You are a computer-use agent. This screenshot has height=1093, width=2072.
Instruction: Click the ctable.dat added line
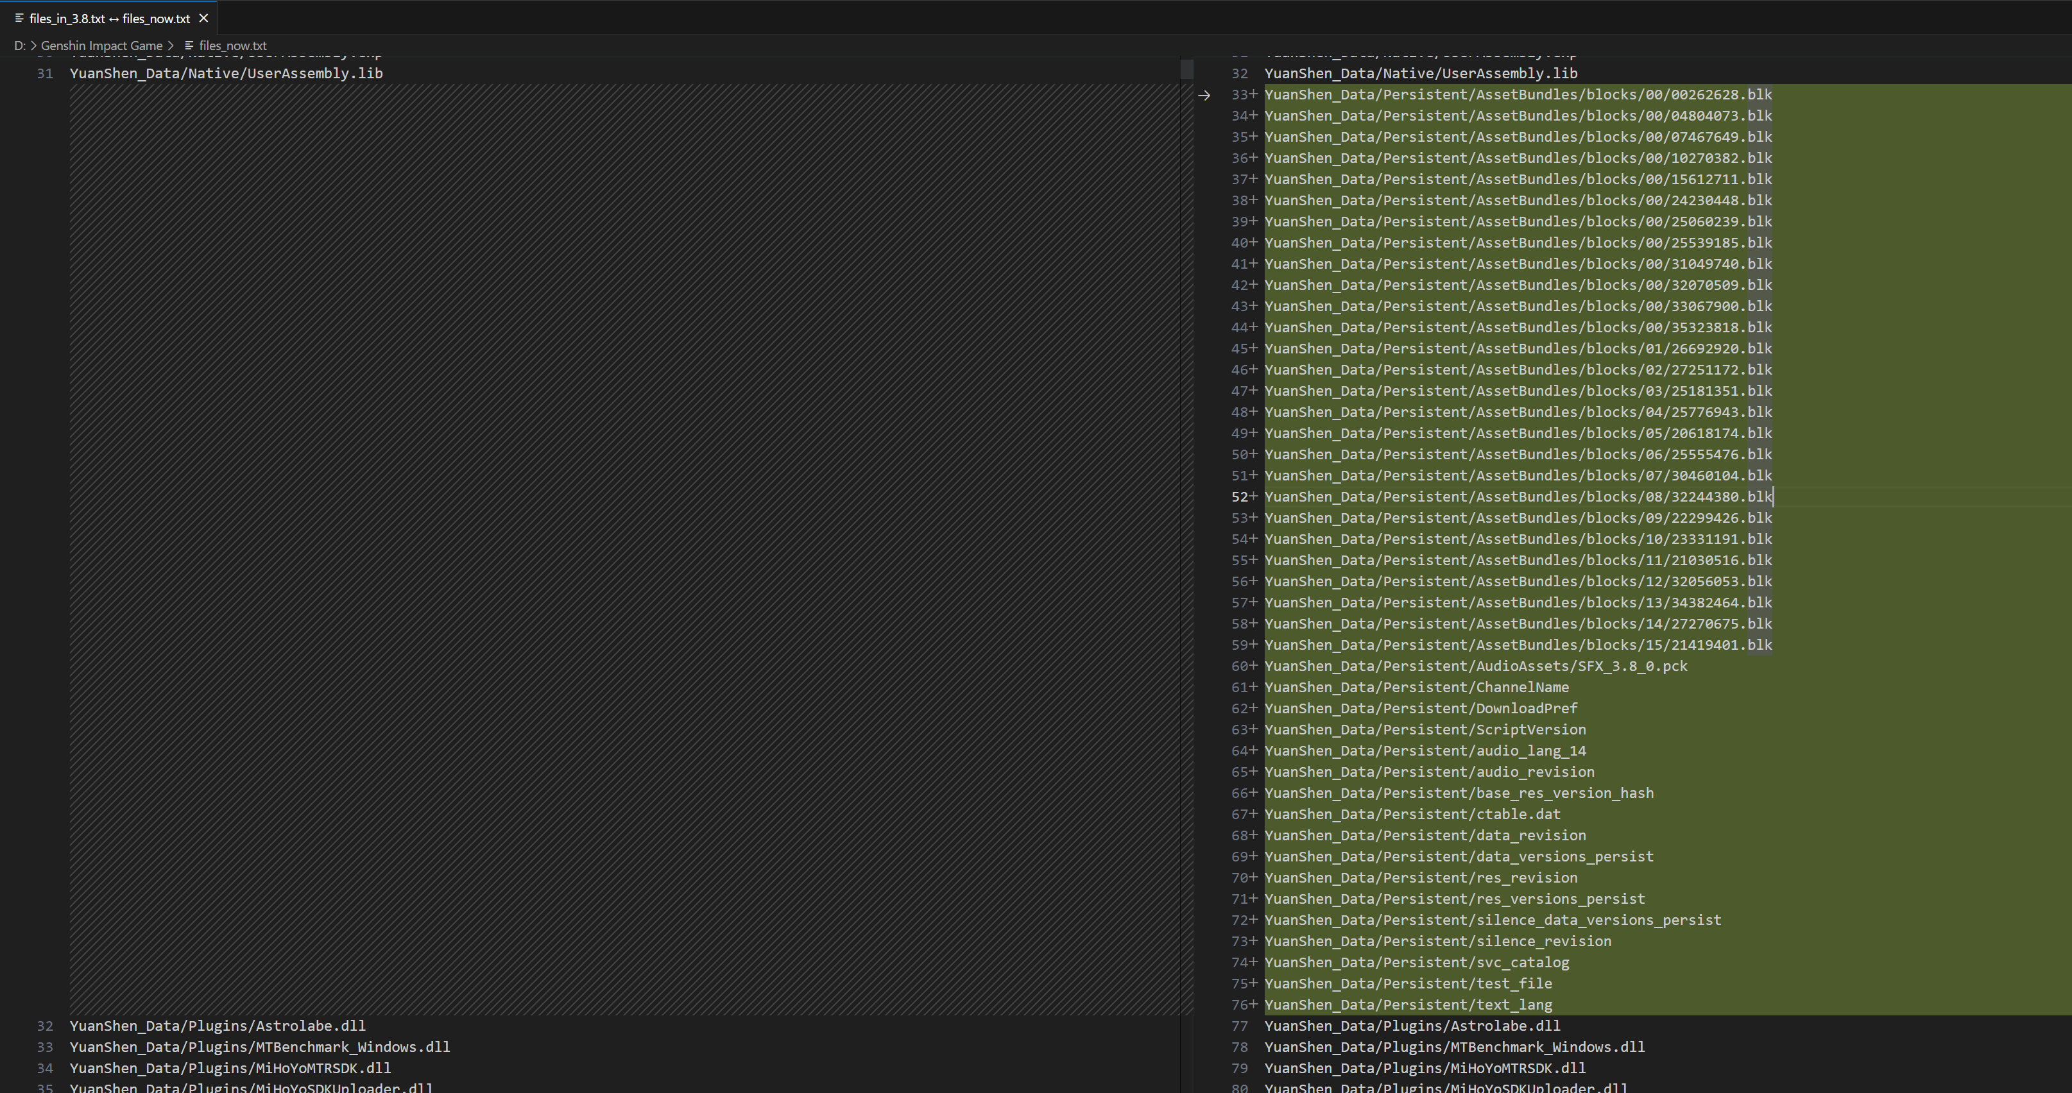pos(1412,814)
